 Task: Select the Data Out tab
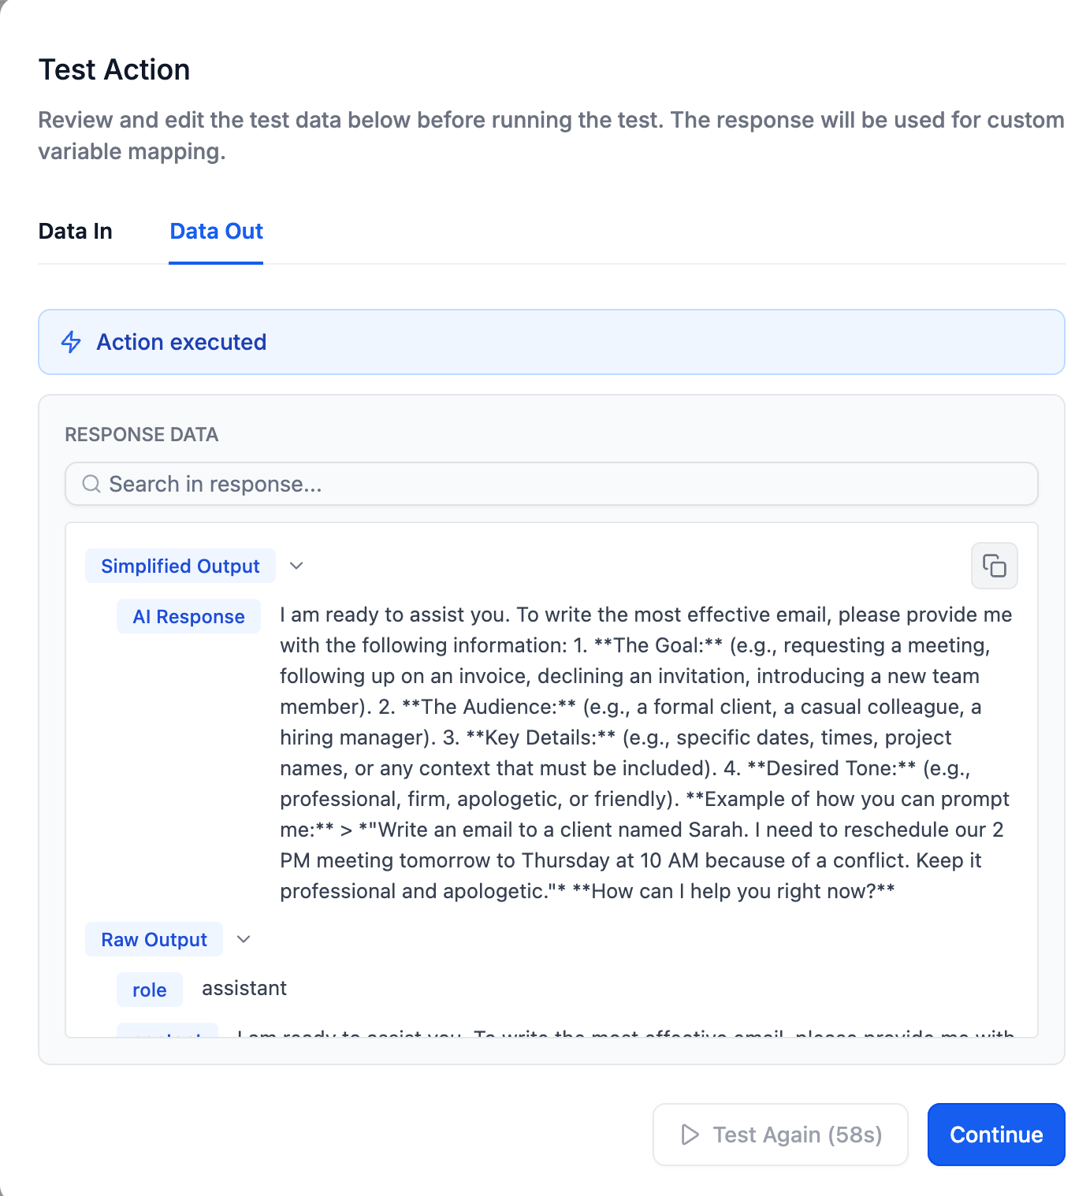(216, 231)
